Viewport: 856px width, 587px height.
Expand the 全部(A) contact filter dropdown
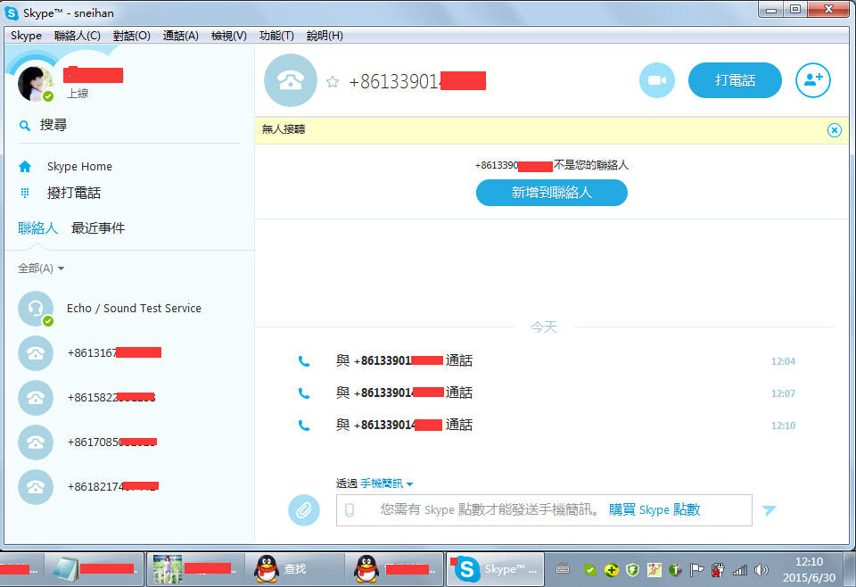point(41,269)
